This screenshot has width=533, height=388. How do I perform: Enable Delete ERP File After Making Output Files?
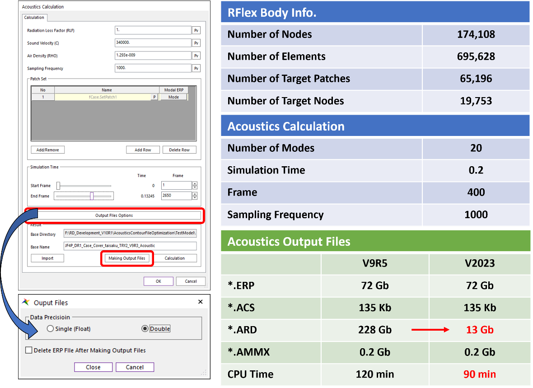tap(29, 351)
